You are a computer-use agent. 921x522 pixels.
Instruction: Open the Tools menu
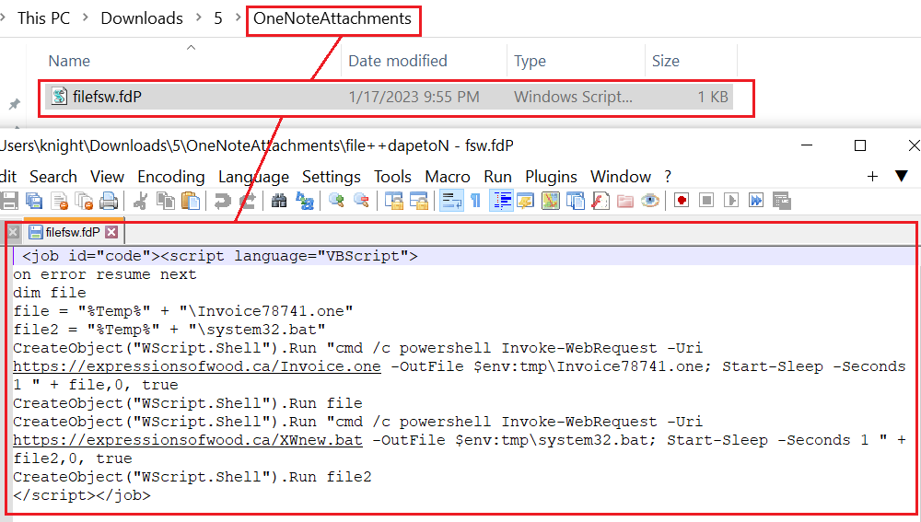393,177
